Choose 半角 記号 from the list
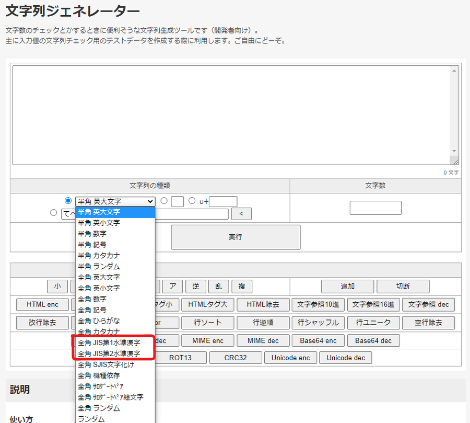470x423 pixels. (115, 245)
